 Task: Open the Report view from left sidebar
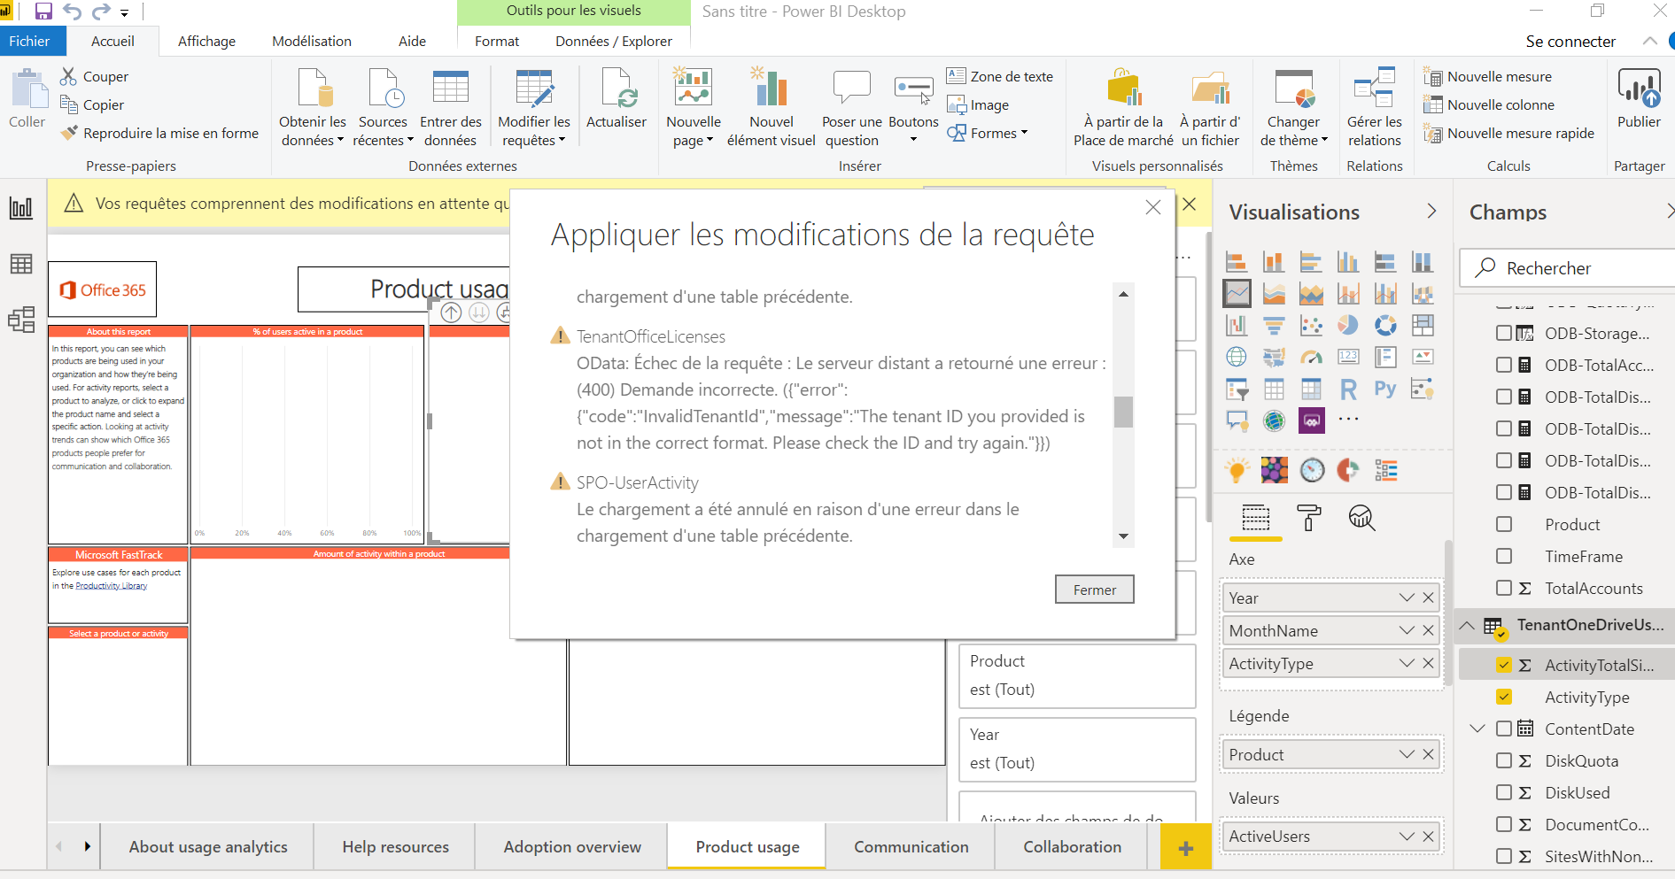tap(21, 209)
